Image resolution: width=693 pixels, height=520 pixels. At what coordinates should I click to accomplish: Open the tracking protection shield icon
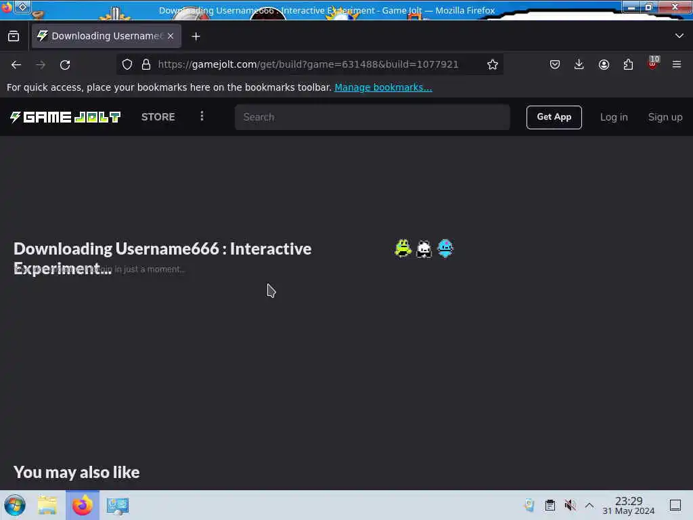click(x=127, y=64)
